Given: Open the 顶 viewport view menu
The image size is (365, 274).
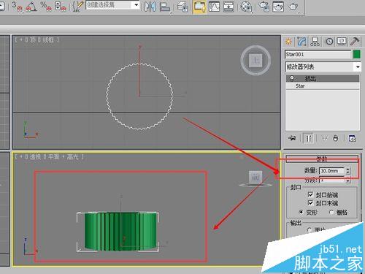Looking at the screenshot, I should point(33,39).
